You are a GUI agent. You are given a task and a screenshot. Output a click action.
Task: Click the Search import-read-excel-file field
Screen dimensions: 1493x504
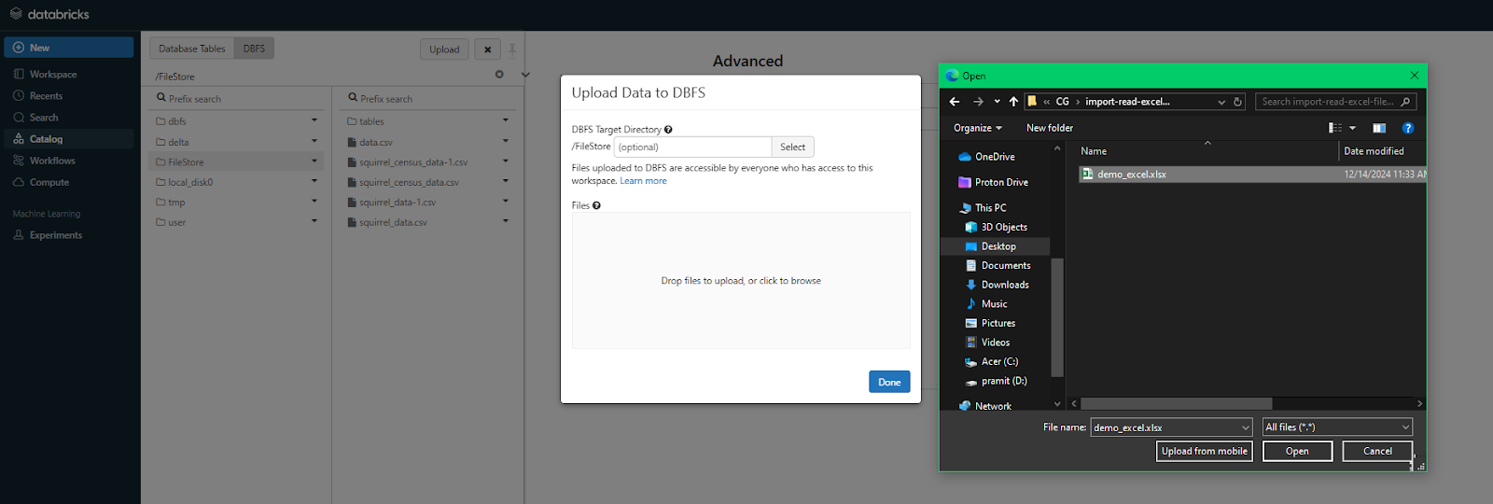point(1335,102)
